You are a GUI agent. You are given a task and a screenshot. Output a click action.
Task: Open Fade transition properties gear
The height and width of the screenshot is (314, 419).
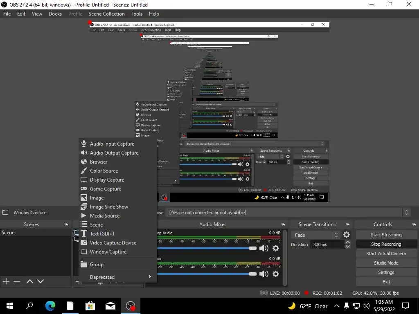click(x=346, y=235)
